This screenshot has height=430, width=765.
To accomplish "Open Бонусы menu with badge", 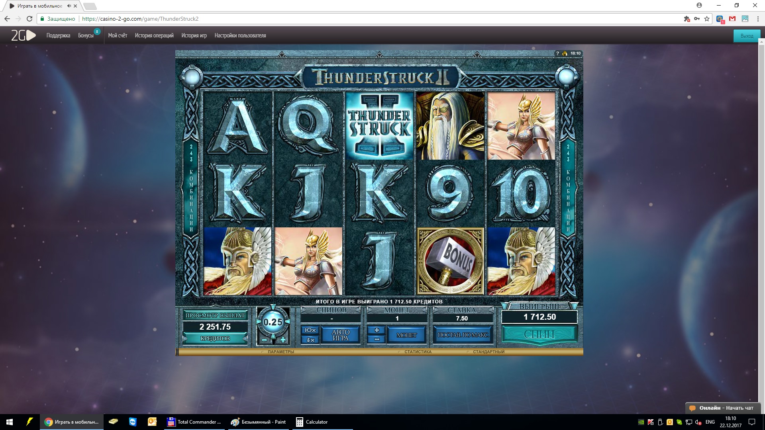I will click(86, 35).
